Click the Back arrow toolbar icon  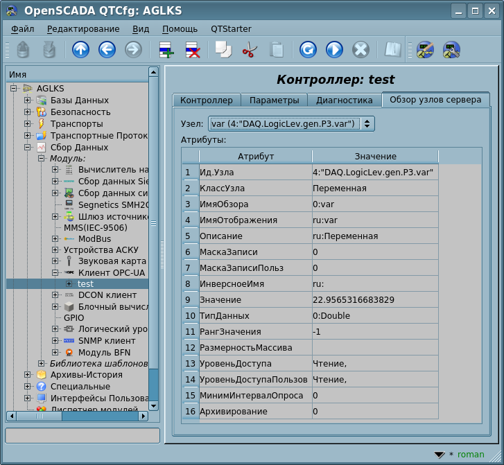coord(107,50)
